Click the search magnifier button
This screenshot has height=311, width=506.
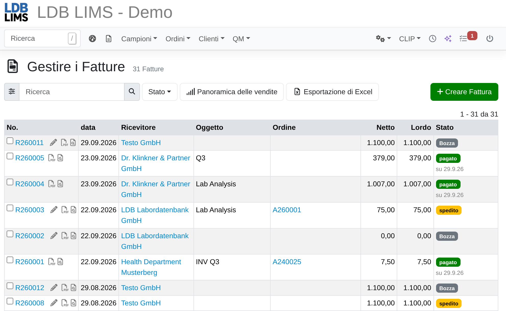point(132,92)
